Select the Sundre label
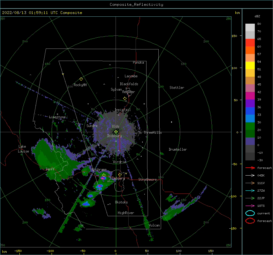Viewport: 273px width, 255px height. coord(92,126)
